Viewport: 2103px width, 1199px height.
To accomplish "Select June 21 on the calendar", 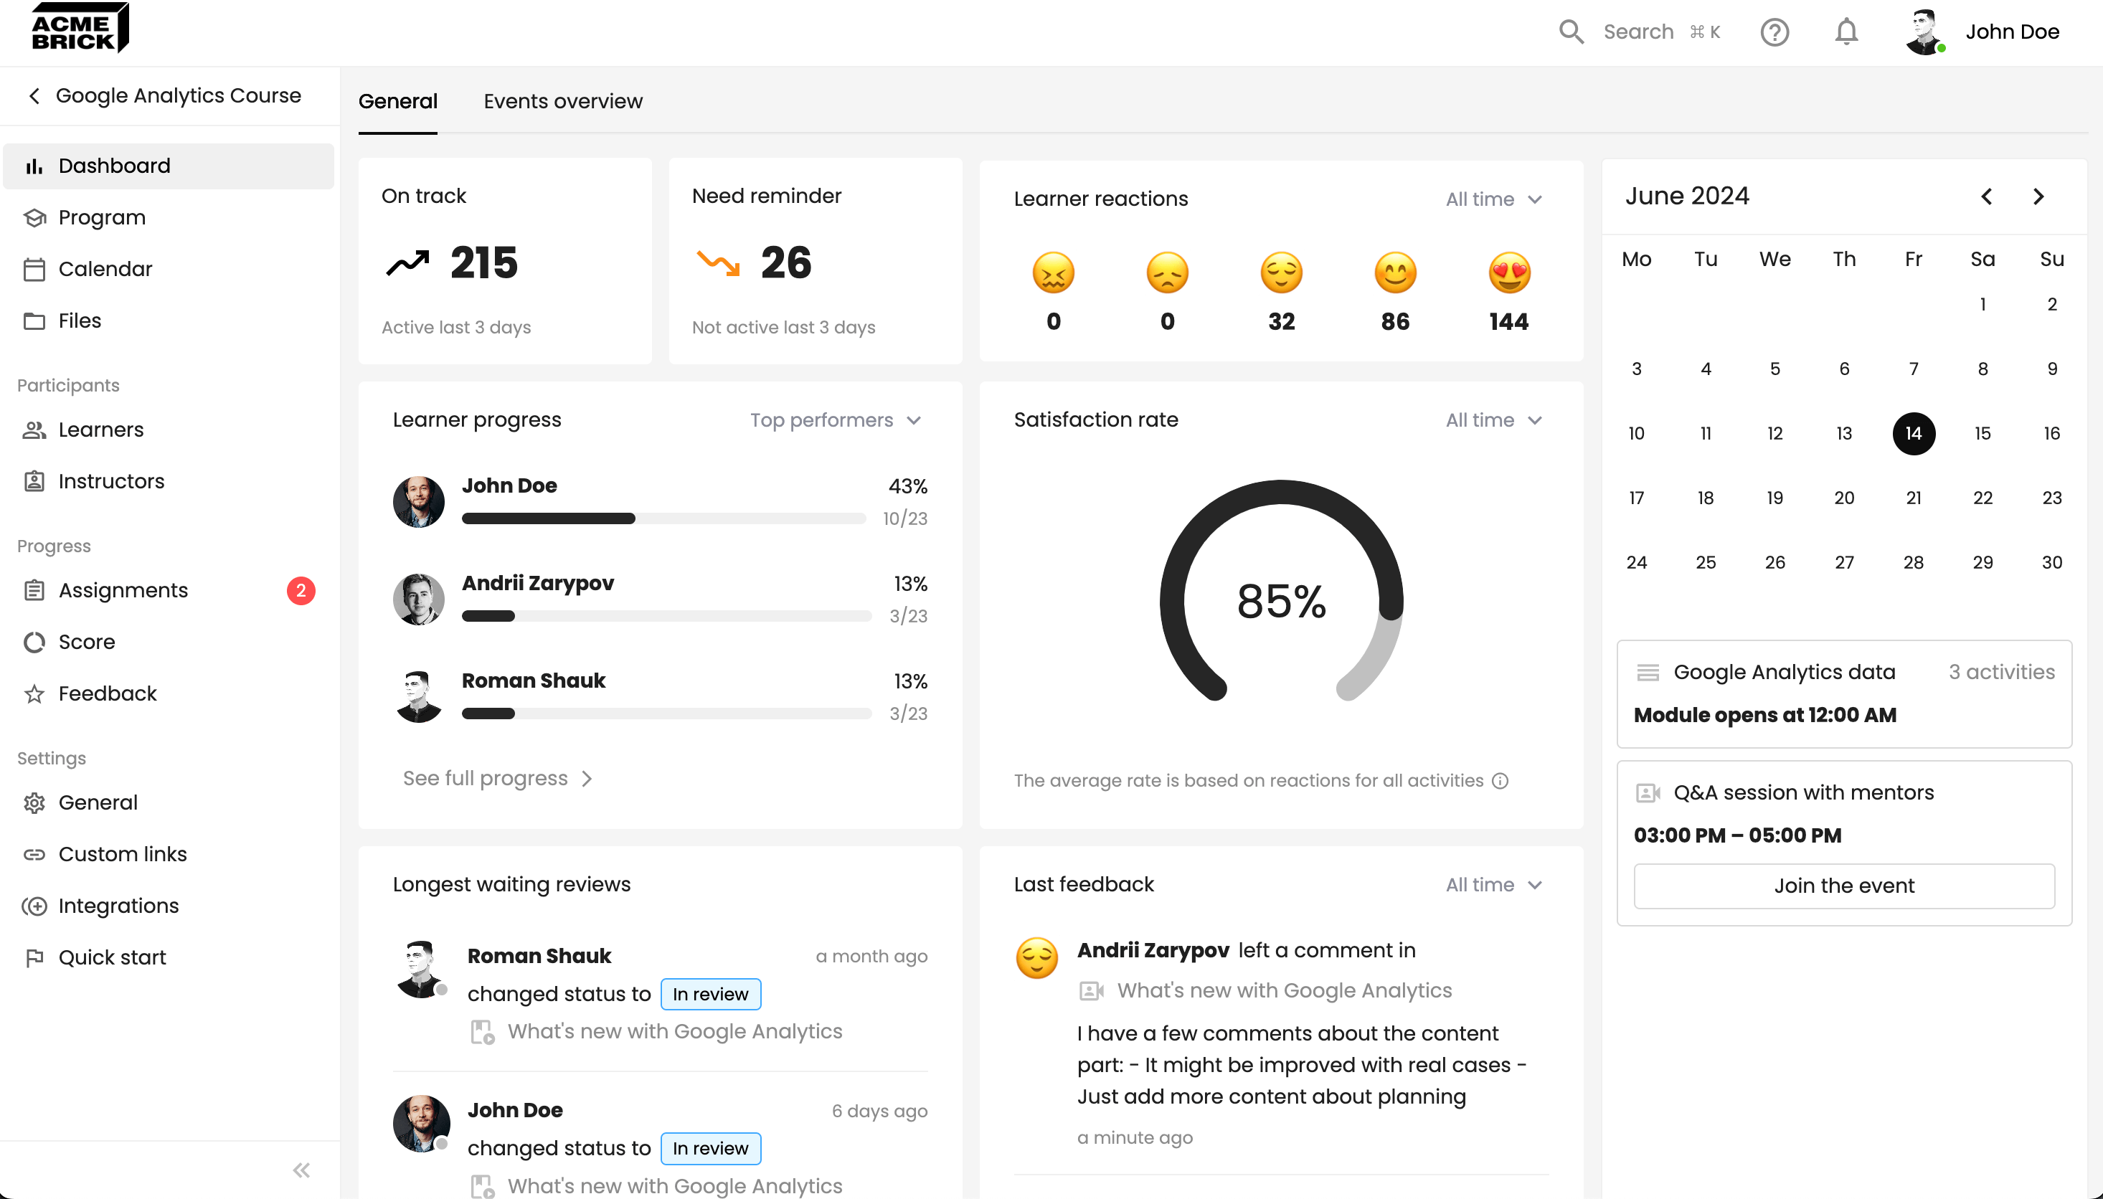I will (1913, 498).
